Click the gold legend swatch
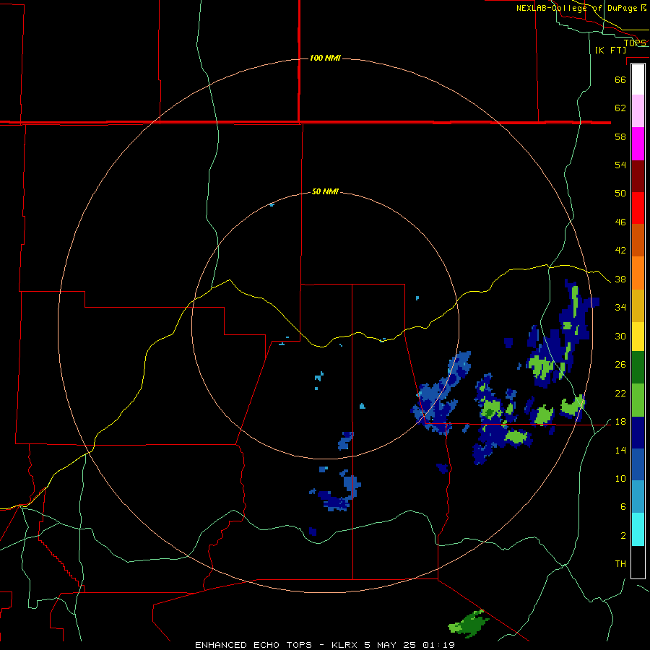The height and width of the screenshot is (650, 650). point(638,305)
